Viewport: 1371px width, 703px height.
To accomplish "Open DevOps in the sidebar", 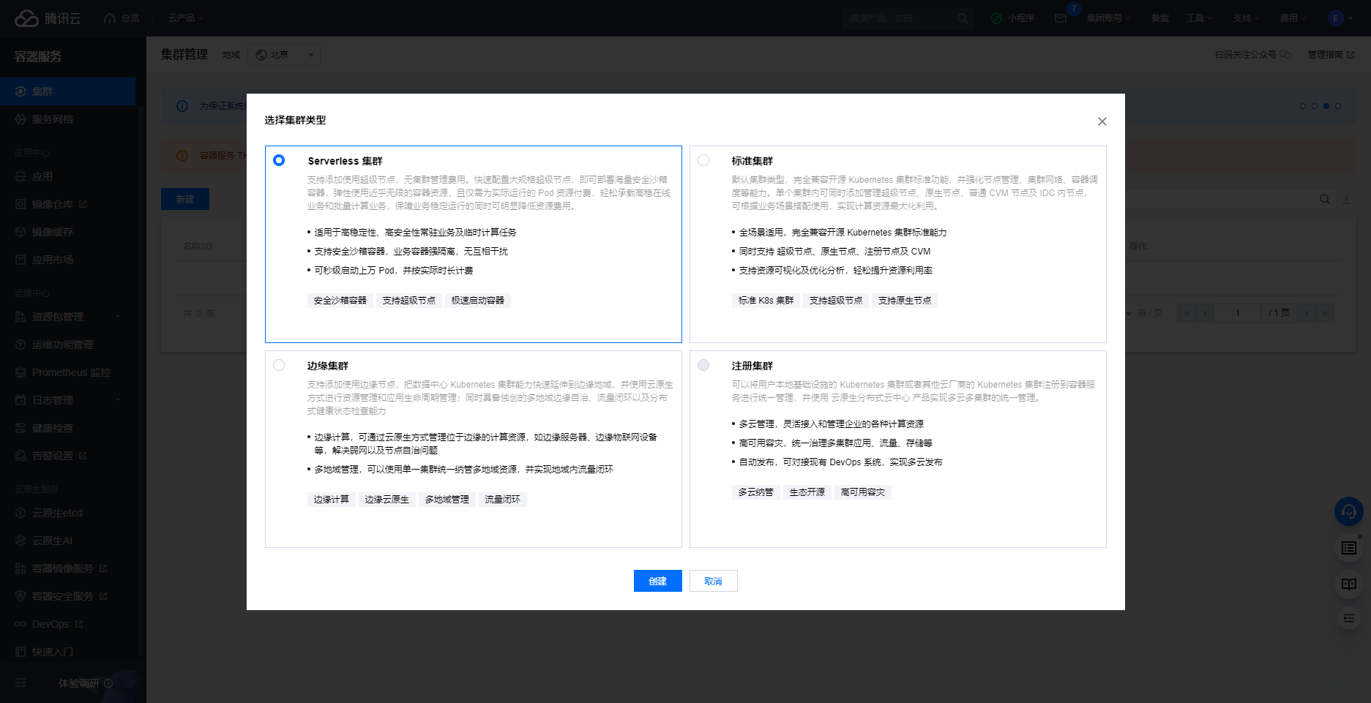I will tap(67, 624).
